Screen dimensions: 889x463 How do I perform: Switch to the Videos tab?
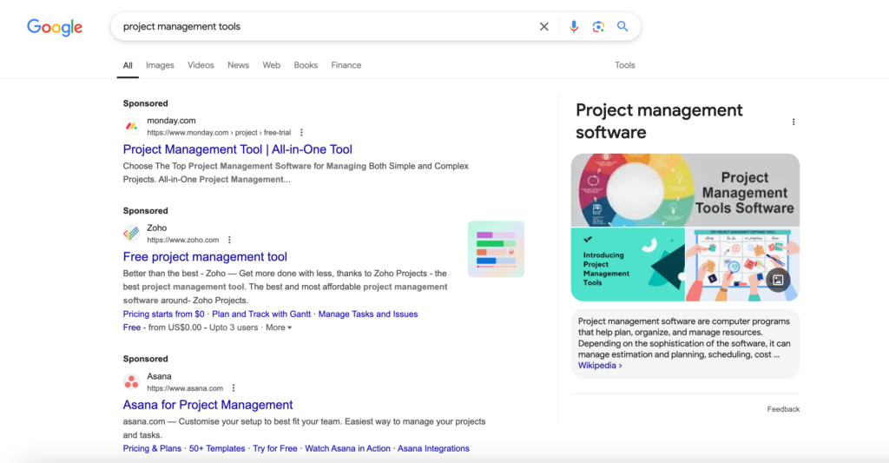201,65
